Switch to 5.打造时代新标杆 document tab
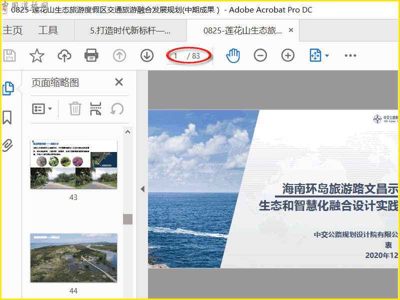Screen dimensions: 400x300 130,30
